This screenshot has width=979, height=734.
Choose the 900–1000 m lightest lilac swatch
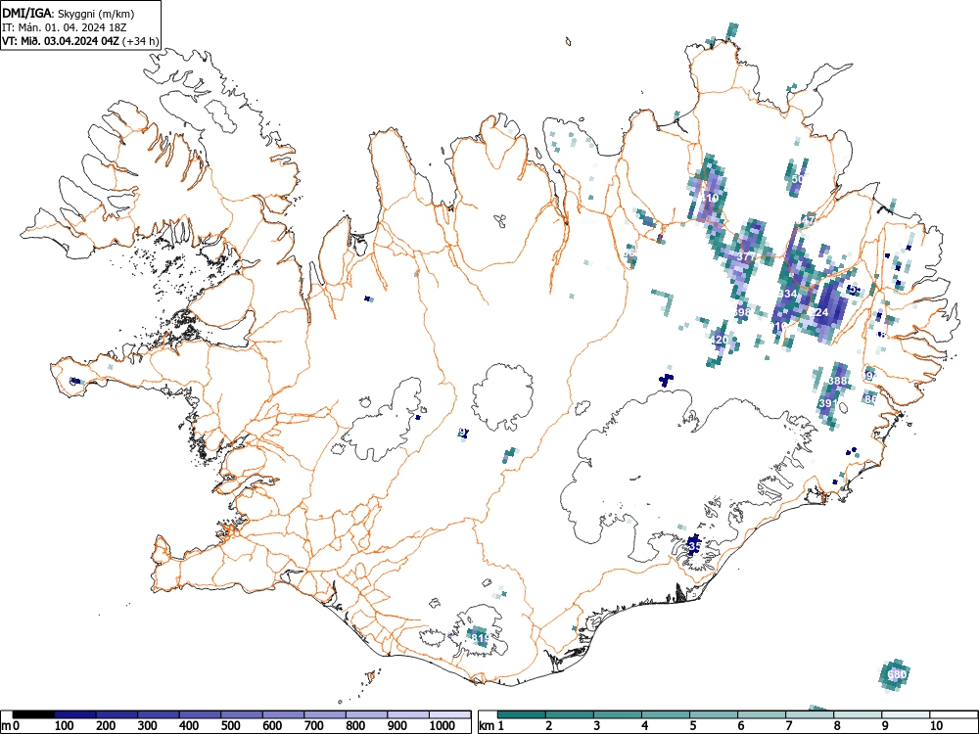point(408,714)
